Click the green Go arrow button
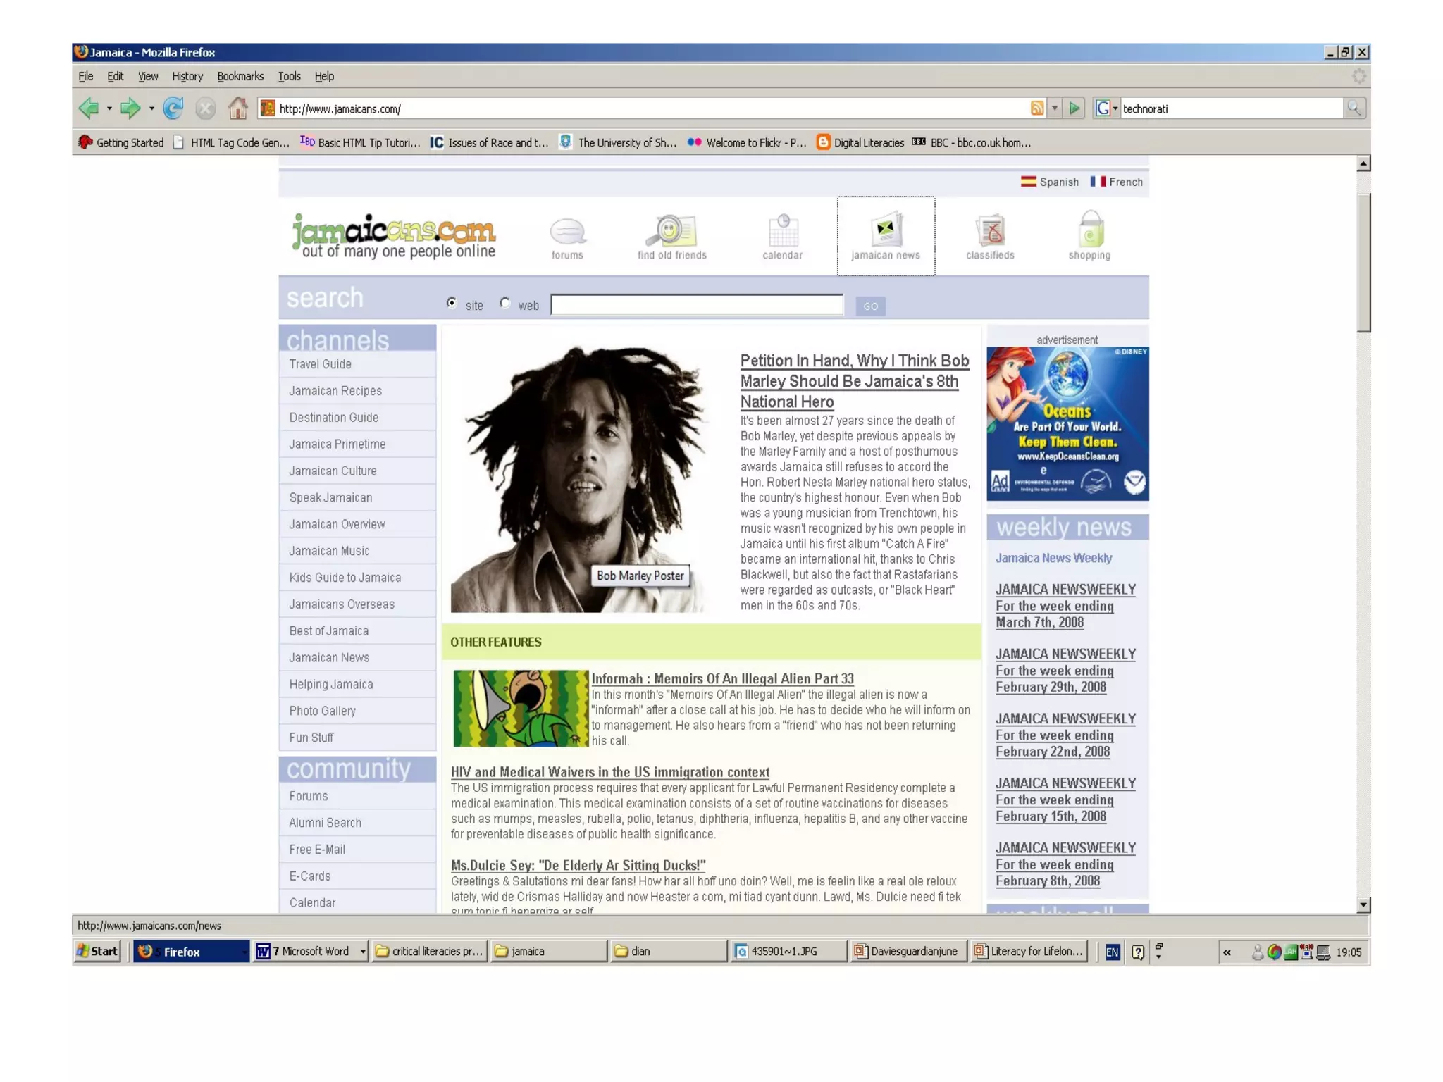Screen dimensions: 1443x1082 click(1074, 108)
